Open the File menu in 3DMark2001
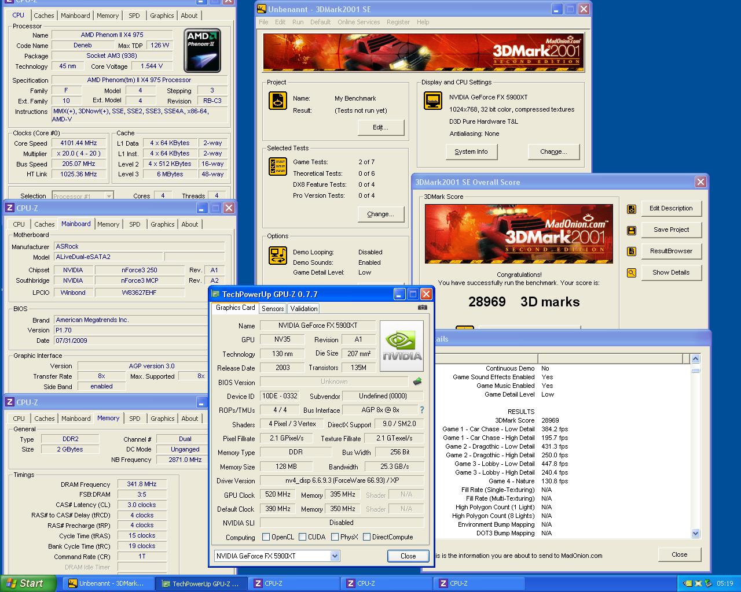Viewport: 741px width, 592px height. click(263, 22)
